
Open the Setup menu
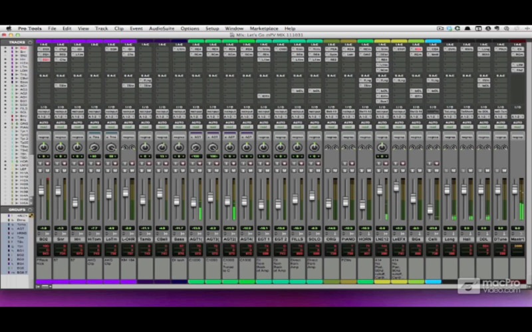[212, 29]
